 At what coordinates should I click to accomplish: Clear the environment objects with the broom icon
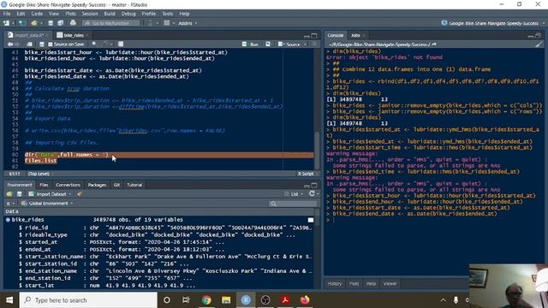coord(80,194)
